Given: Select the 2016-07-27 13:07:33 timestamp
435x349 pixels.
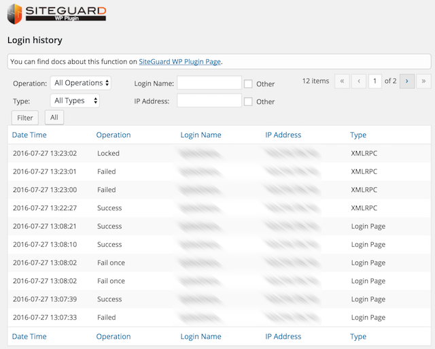Looking at the screenshot, I should (x=45, y=317).
